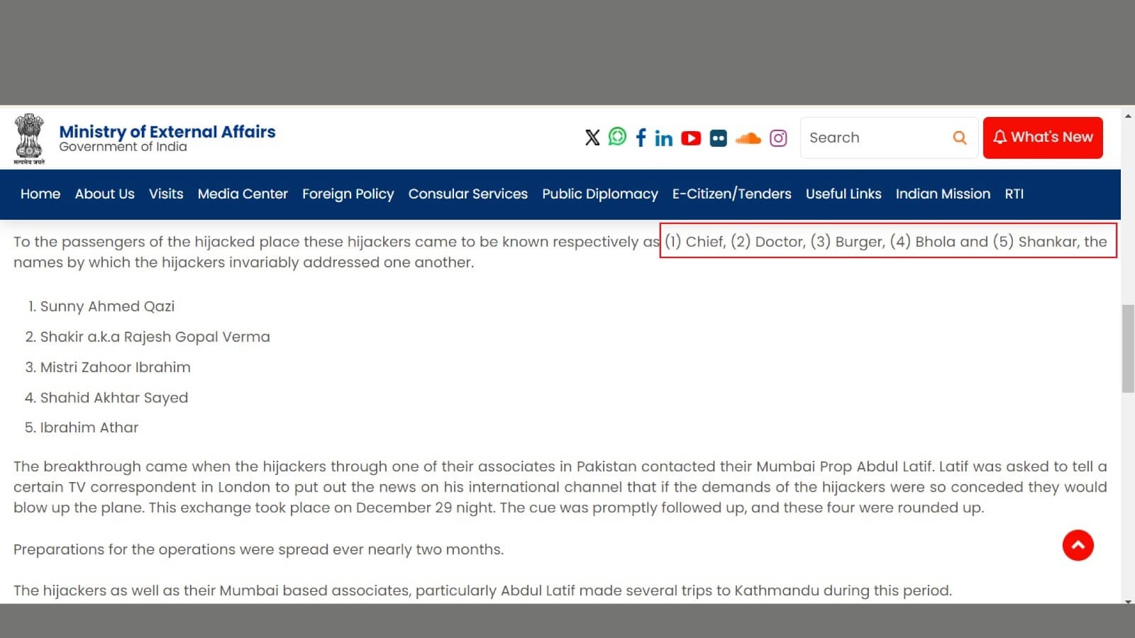Expand the Consular Services menu
The height and width of the screenshot is (638, 1135).
click(468, 194)
